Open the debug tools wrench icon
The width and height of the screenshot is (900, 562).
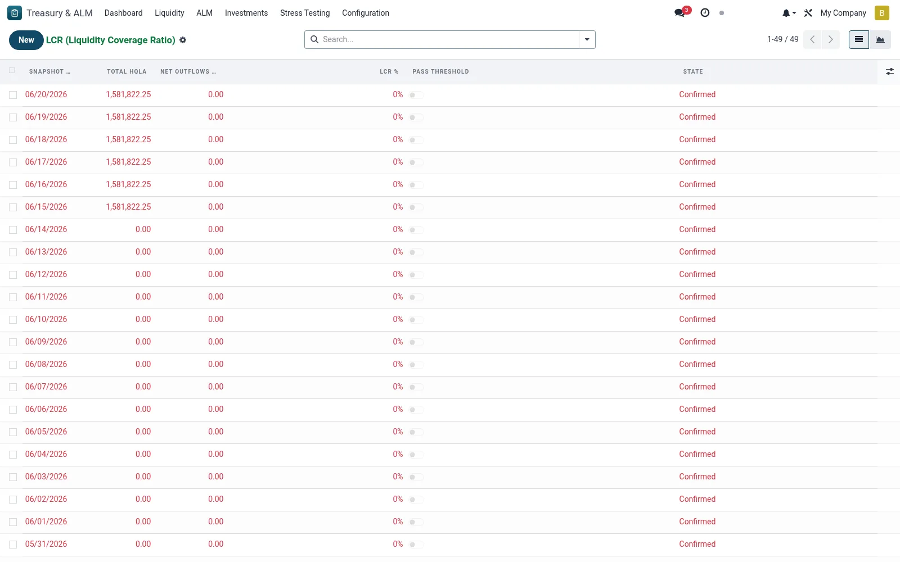click(808, 13)
